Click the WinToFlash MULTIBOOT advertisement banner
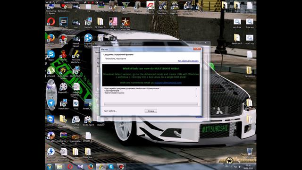This screenshot has width=302, height=170. [x=151, y=75]
